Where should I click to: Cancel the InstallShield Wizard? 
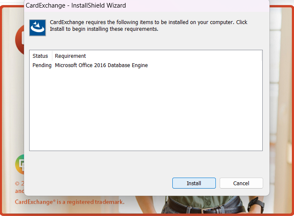point(241,183)
